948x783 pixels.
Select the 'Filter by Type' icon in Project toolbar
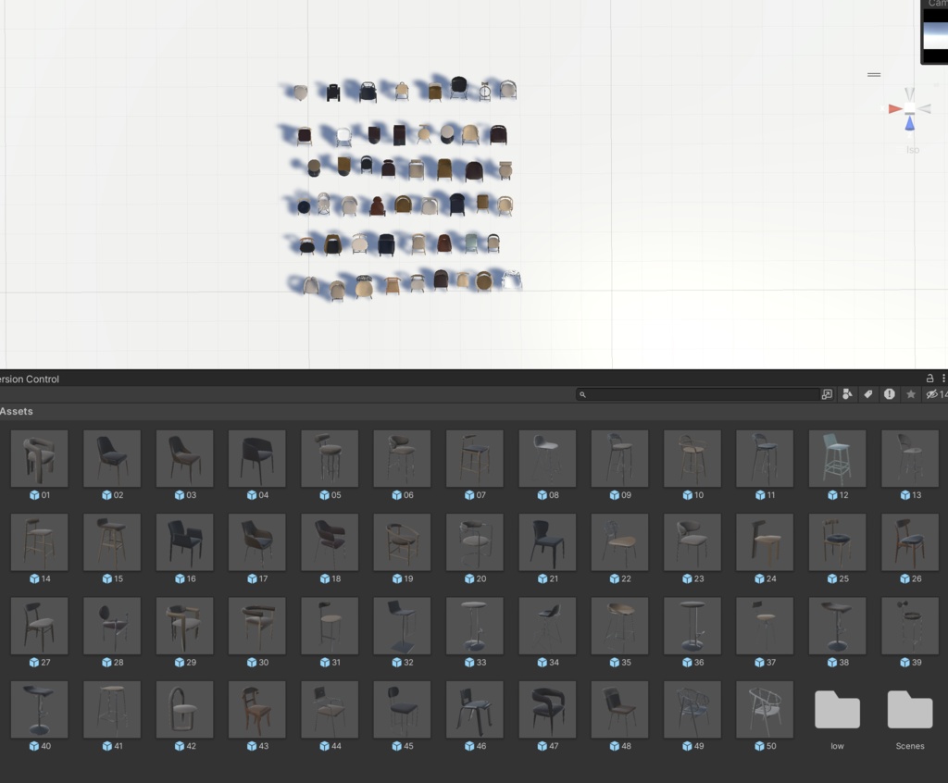847,394
